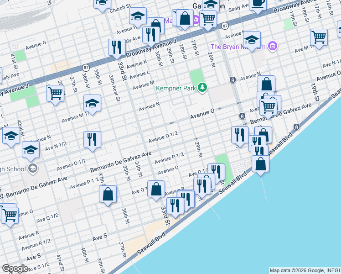Select the Avenue R 1/2 label
Screen dimensions: 341x274
36,244
